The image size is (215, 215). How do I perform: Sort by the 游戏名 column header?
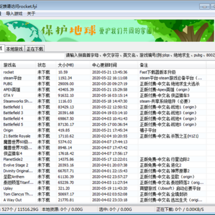19,65
